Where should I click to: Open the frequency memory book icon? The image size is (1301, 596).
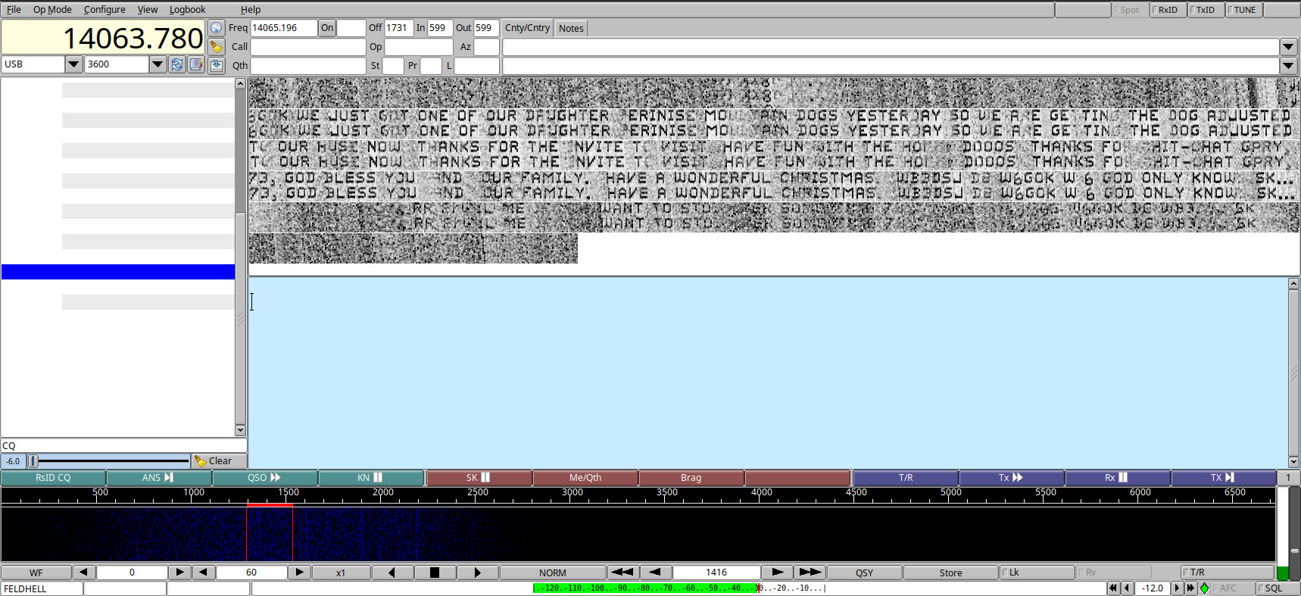(196, 64)
